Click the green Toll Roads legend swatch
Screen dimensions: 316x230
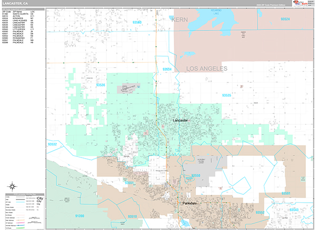(x=21, y=228)
